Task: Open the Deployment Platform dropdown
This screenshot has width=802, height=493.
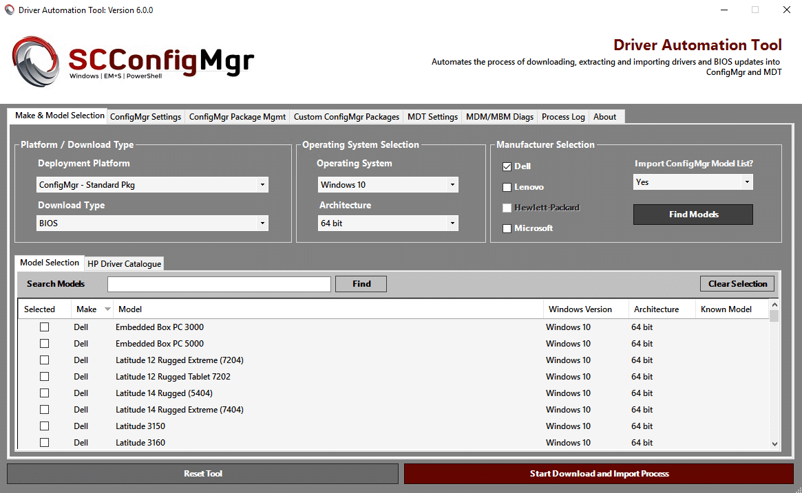Action: [152, 184]
